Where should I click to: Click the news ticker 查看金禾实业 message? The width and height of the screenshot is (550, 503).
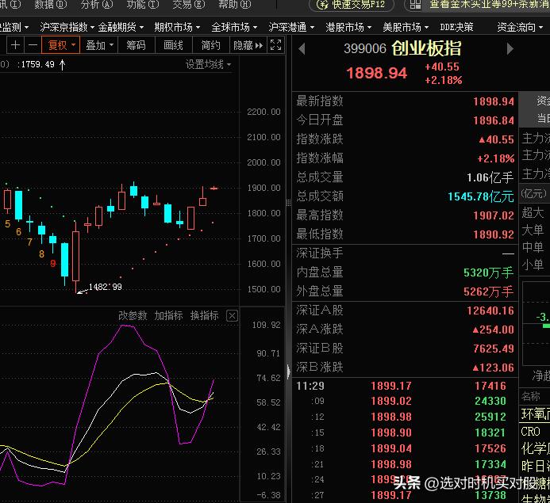[x=490, y=5]
